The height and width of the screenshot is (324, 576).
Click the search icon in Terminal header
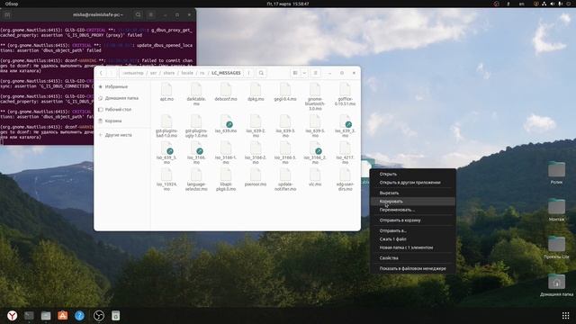point(138,14)
